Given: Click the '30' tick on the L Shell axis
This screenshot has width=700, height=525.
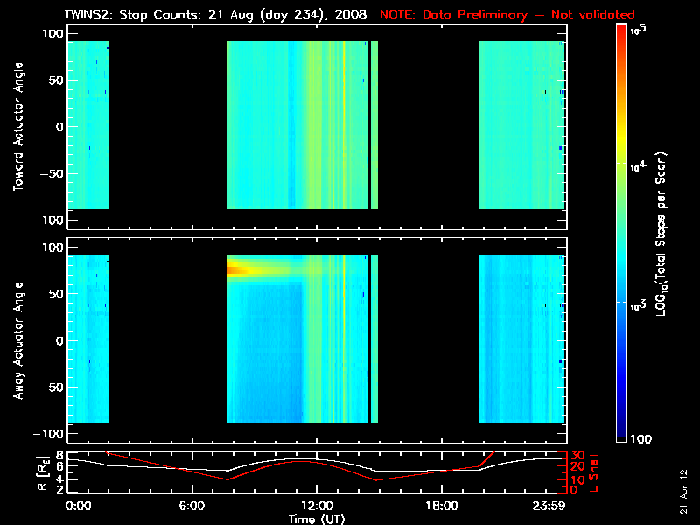Looking at the screenshot, I should coord(577,456).
